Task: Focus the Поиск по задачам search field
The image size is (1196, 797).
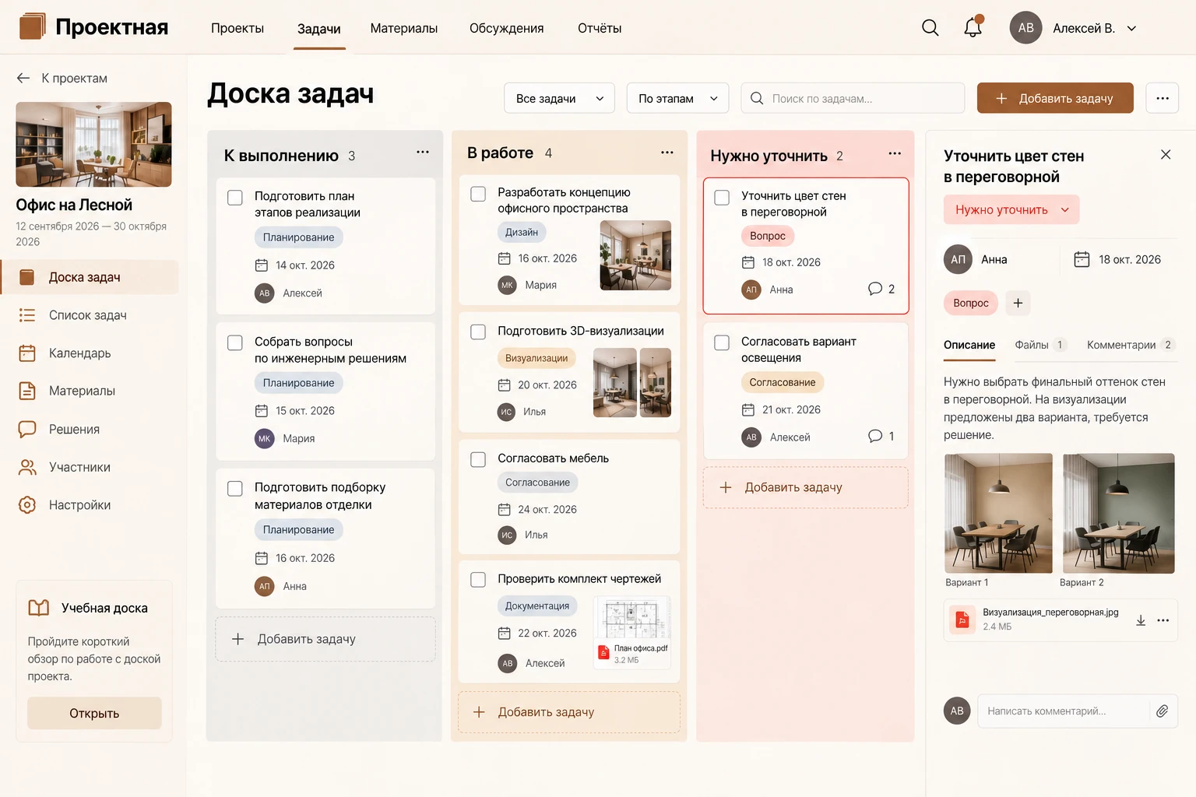Action: coord(853,98)
